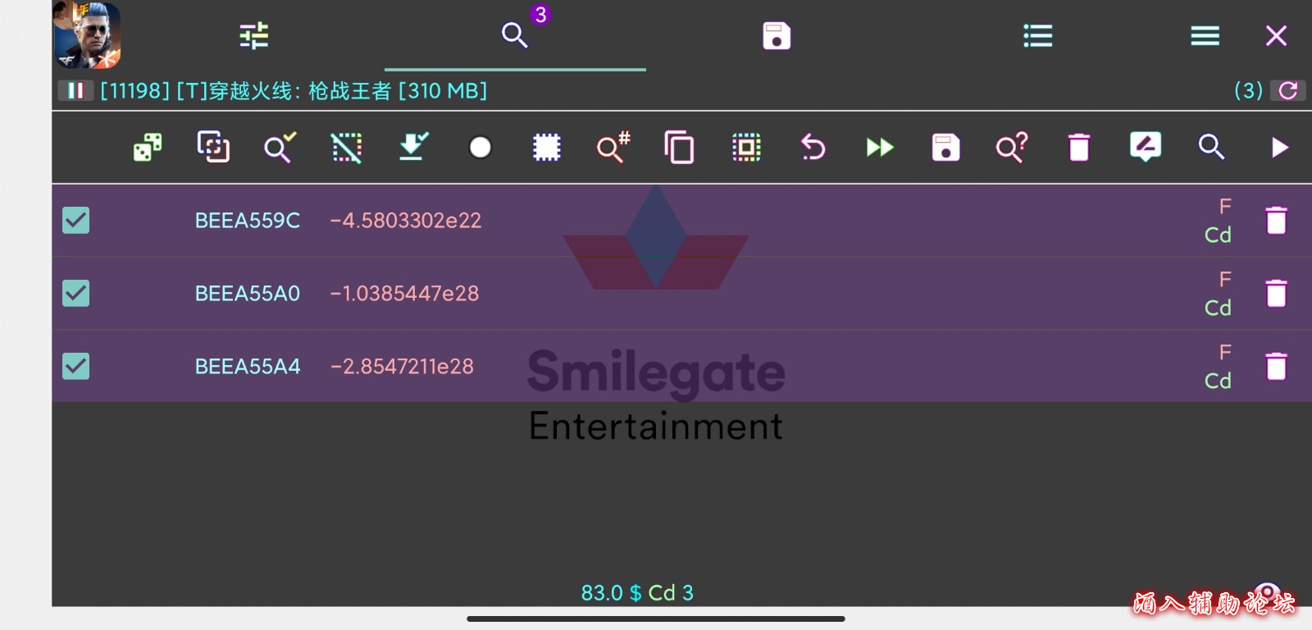This screenshot has height=630, width=1312.
Task: Click the white circle icon in toolbar
Action: [480, 148]
